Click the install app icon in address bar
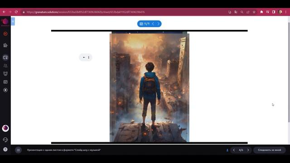This screenshot has width=290, height=163. [x=230, y=12]
